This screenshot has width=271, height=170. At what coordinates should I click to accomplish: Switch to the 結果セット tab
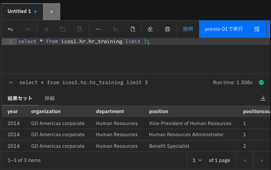pyautogui.click(x=20, y=98)
